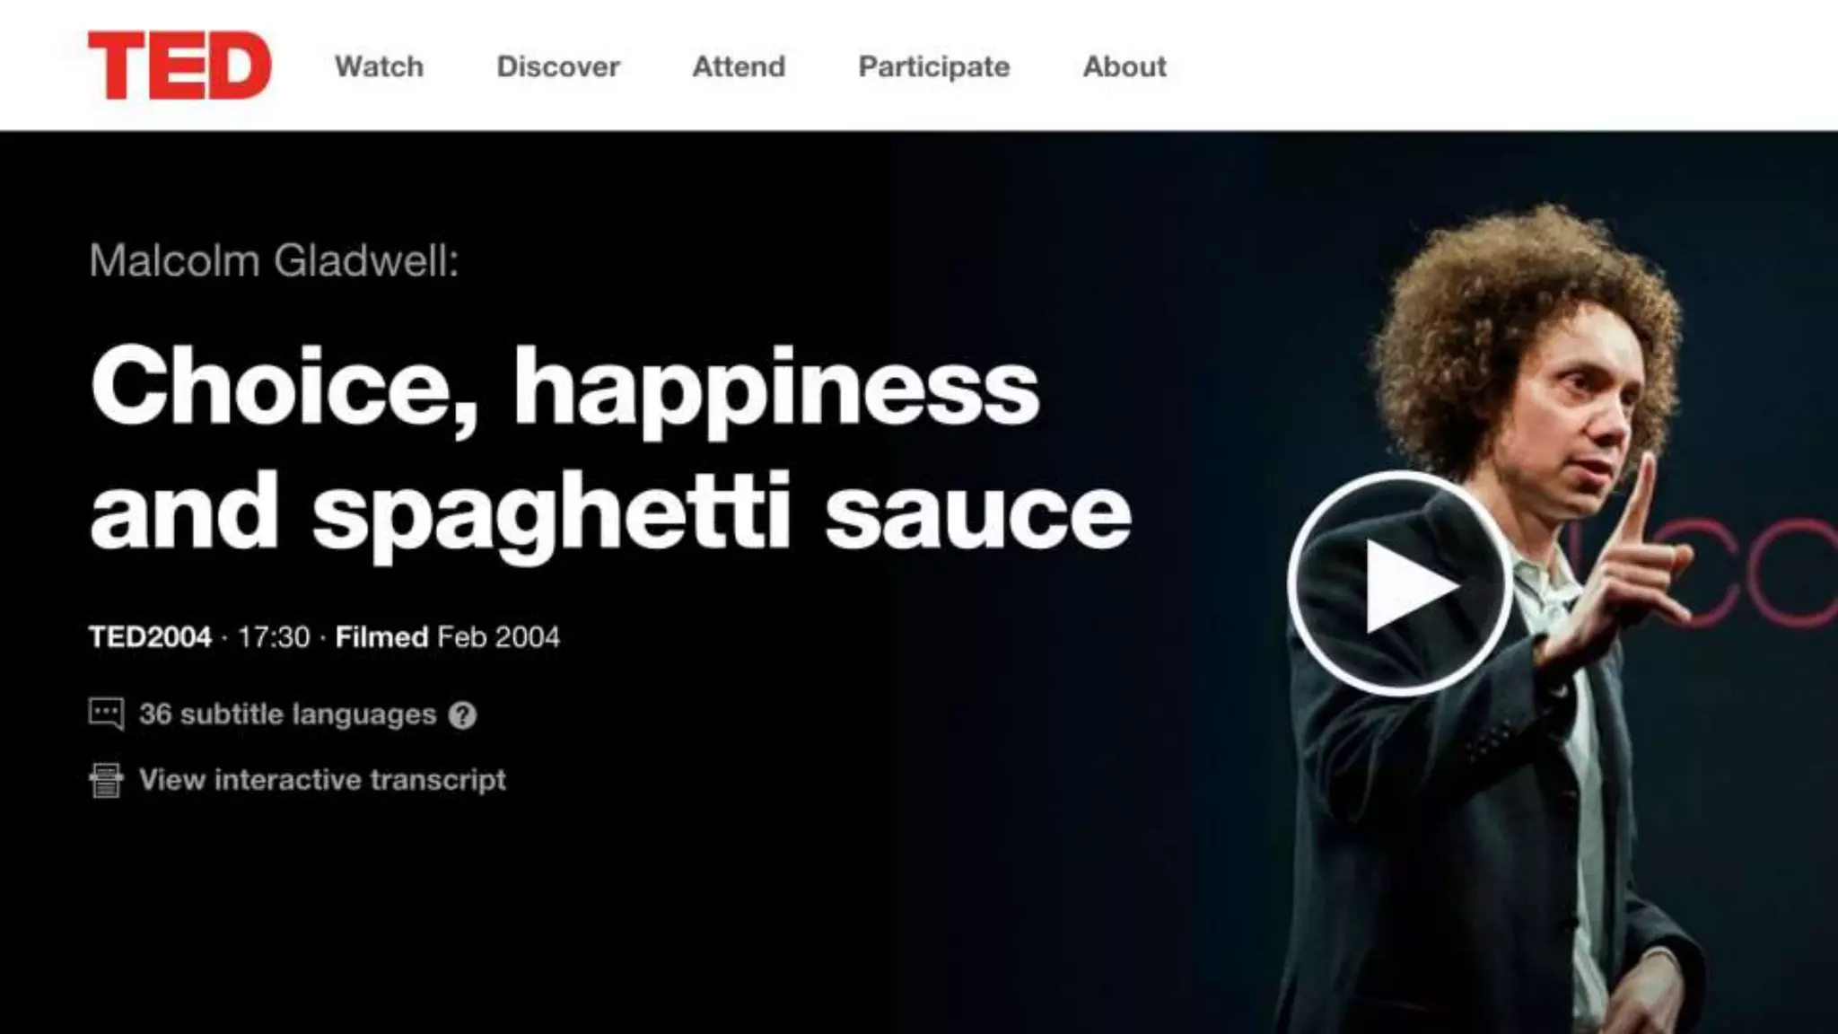Click the 17:30 duration text
This screenshot has height=1034, width=1838.
(x=274, y=637)
